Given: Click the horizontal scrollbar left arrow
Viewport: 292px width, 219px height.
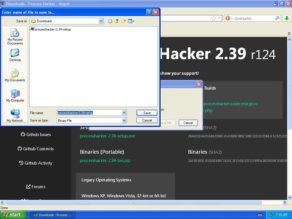Looking at the screenshot, I should (2, 202).
